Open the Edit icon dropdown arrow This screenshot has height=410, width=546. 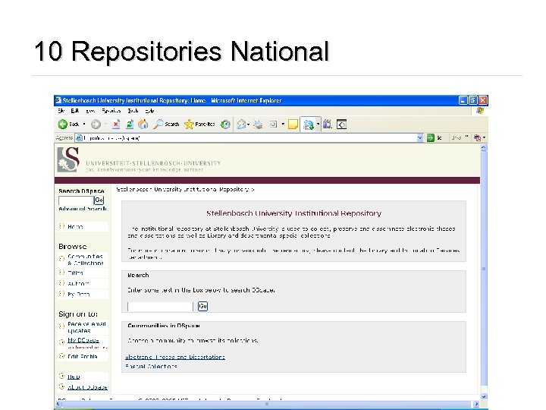tap(283, 124)
